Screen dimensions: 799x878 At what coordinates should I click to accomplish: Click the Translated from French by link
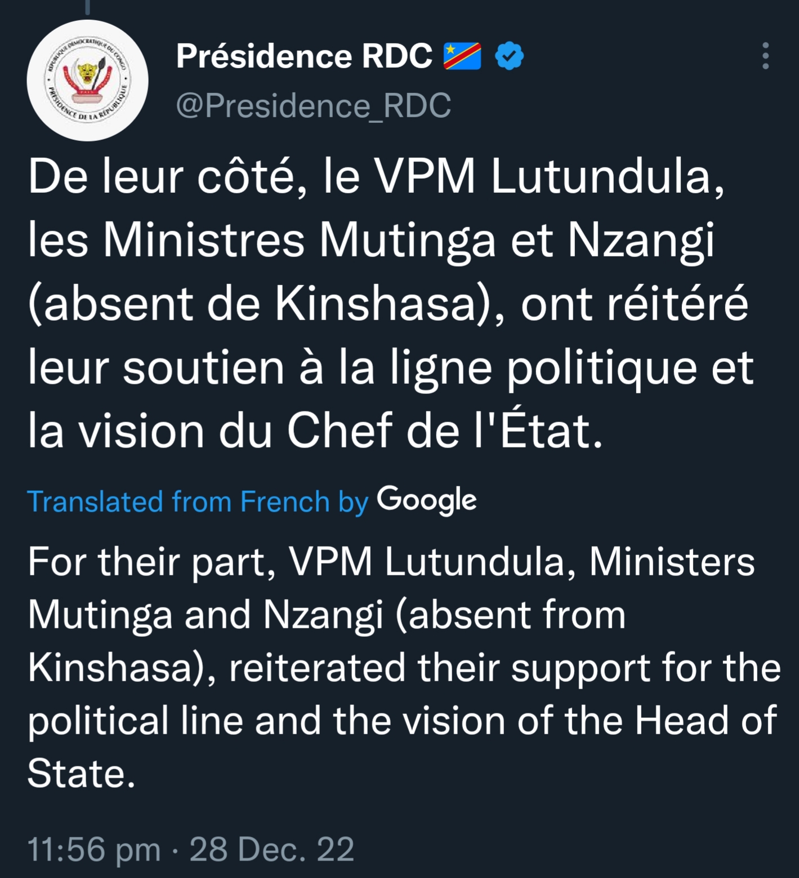click(x=198, y=502)
